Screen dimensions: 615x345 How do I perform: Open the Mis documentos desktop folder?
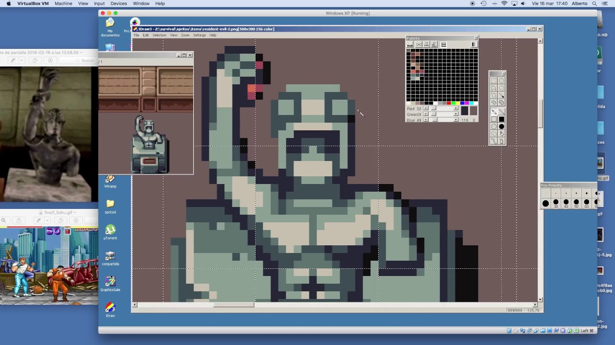[110, 27]
